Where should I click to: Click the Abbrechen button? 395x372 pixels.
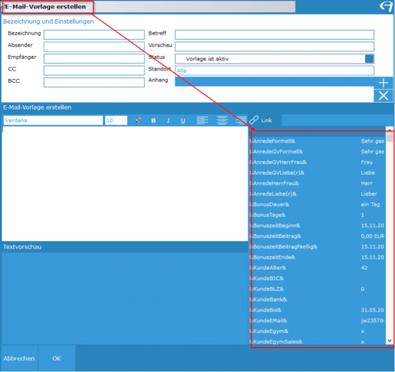click(x=19, y=358)
